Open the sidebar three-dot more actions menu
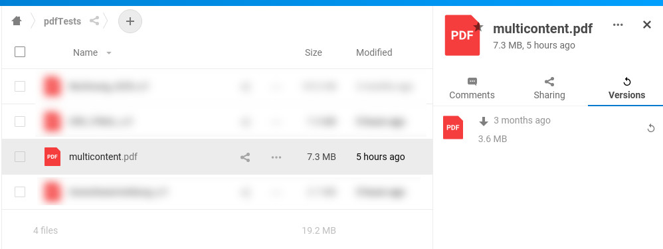This screenshot has width=663, height=249. 618,25
